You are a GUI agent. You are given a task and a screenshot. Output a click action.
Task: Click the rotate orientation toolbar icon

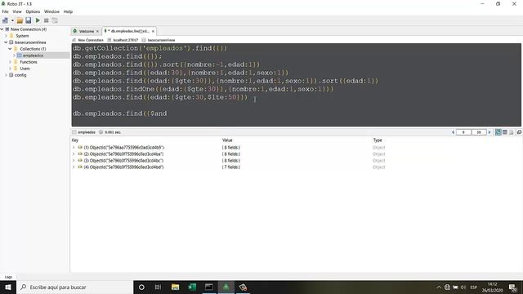[x=55, y=20]
